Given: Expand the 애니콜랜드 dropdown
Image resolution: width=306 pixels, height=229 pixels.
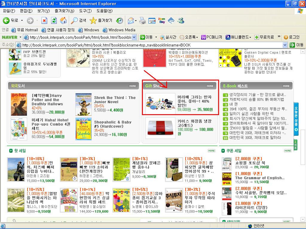Looking at the screenshot, I should pos(250,37).
